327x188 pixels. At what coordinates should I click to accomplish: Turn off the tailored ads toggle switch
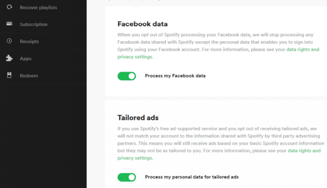point(127,177)
